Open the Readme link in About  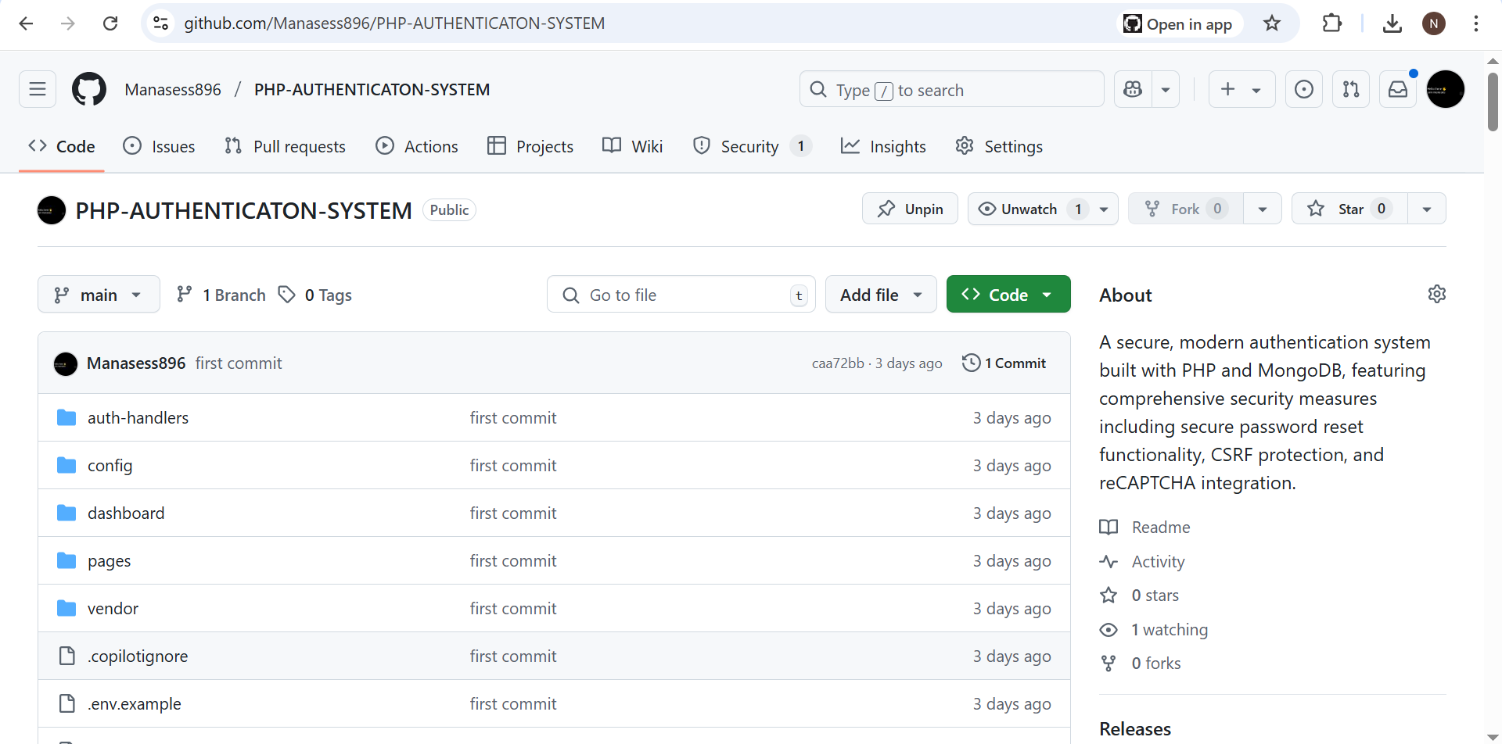point(1161,528)
